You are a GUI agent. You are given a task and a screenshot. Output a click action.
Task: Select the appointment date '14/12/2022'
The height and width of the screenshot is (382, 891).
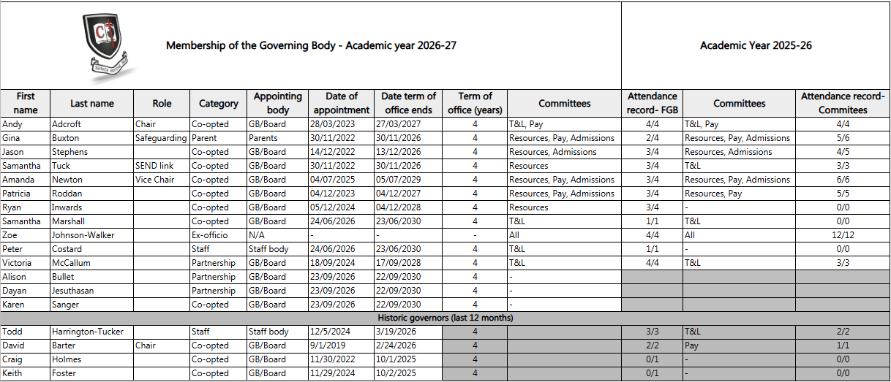(x=341, y=152)
